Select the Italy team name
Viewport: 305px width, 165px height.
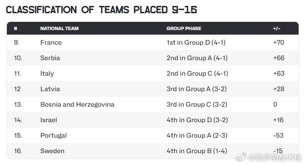(47, 73)
